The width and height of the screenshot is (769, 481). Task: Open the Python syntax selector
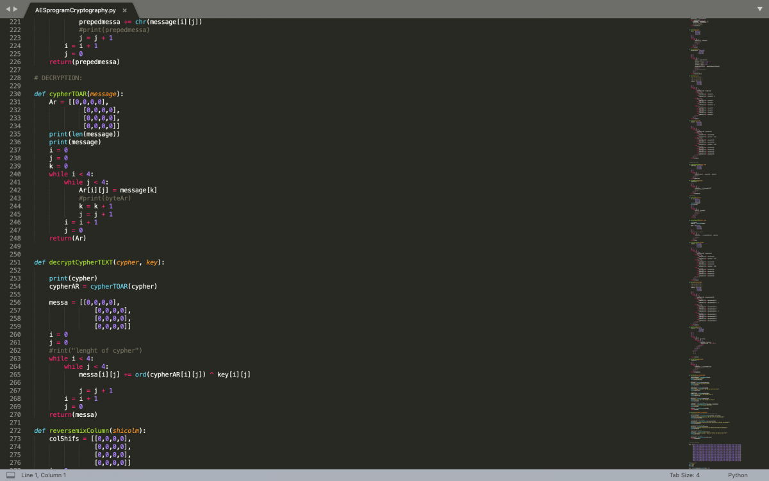(x=737, y=475)
